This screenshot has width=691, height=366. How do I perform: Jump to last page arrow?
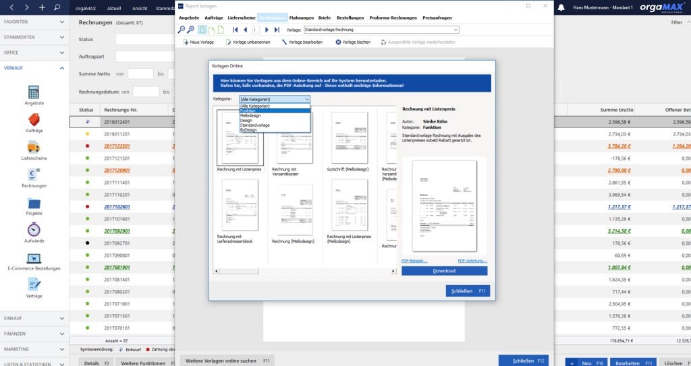[x=277, y=30]
